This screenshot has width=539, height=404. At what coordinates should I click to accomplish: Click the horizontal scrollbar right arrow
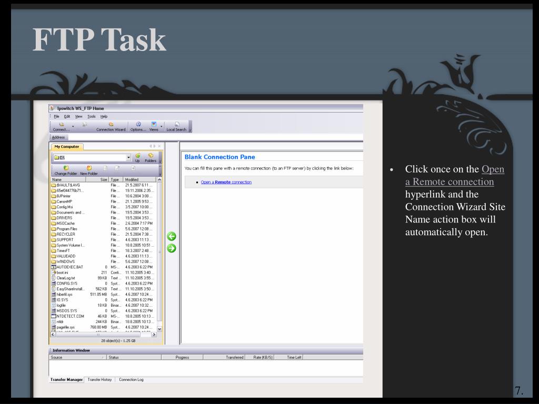154,334
